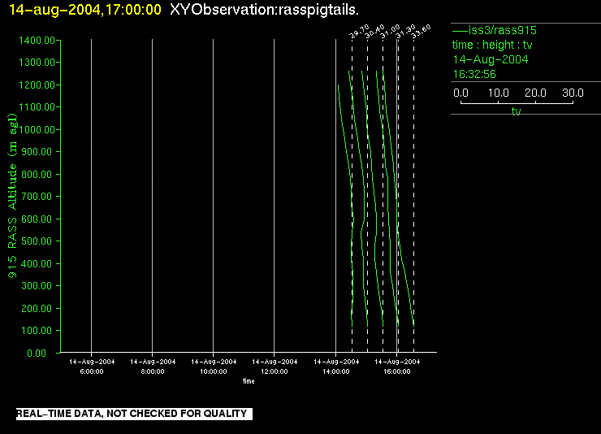Click the green tv label under the scale
Image resolution: width=601 pixels, height=434 pixels.
point(516,111)
